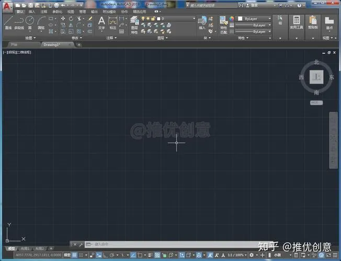
Task: Select the Rectangle tool in the Draw panel
Action: (x=51, y=19)
